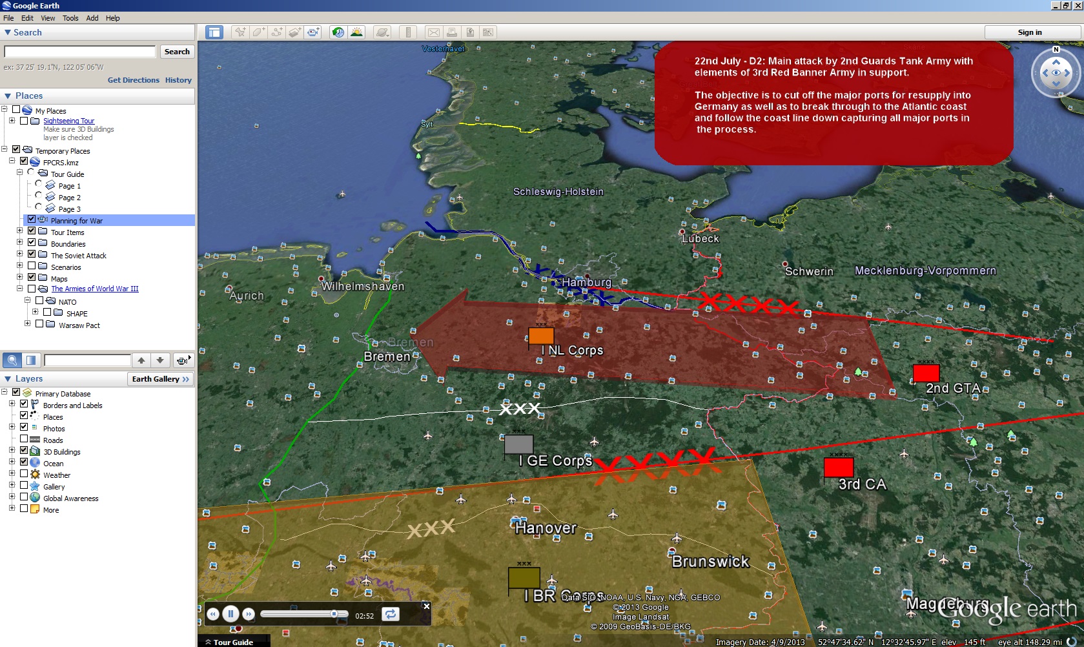Click the tour rewind button
The height and width of the screenshot is (647, 1084).
coord(213,615)
